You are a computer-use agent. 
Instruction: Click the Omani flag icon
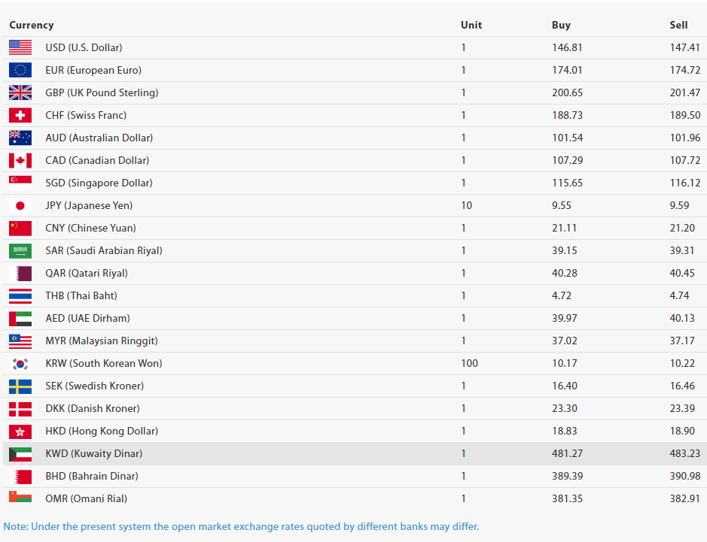20,497
